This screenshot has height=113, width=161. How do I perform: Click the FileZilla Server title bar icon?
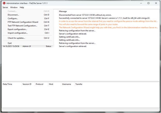point(4,3)
